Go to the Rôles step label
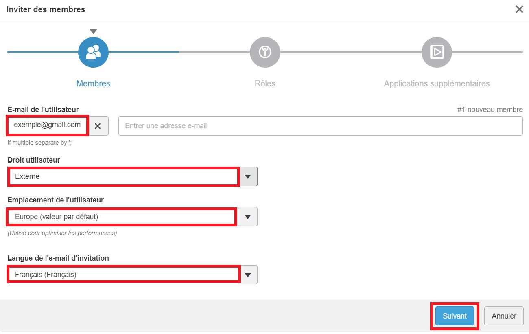This screenshot has height=334, width=529. coord(265,83)
